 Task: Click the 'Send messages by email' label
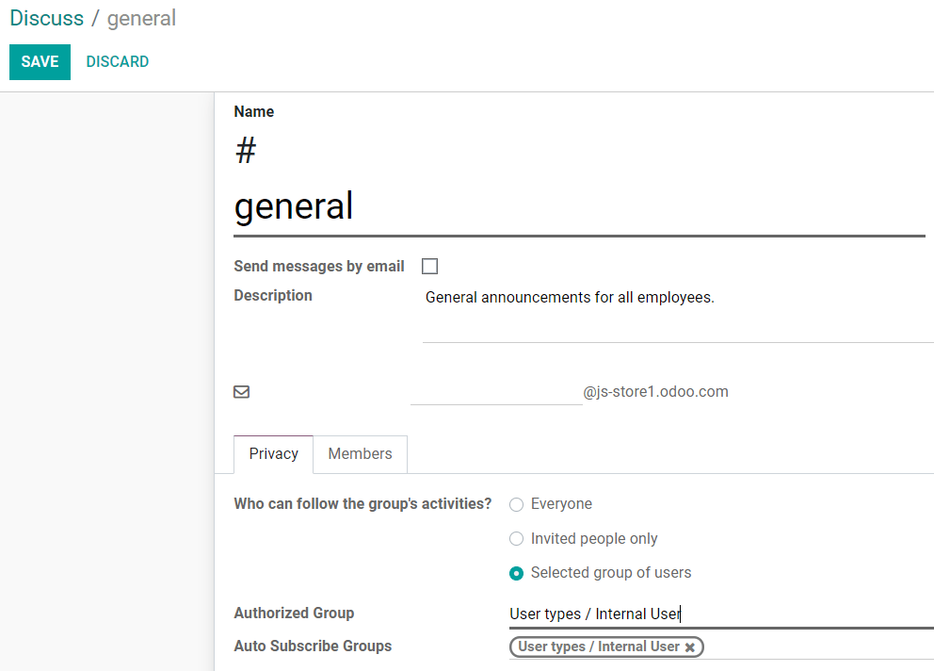318,267
